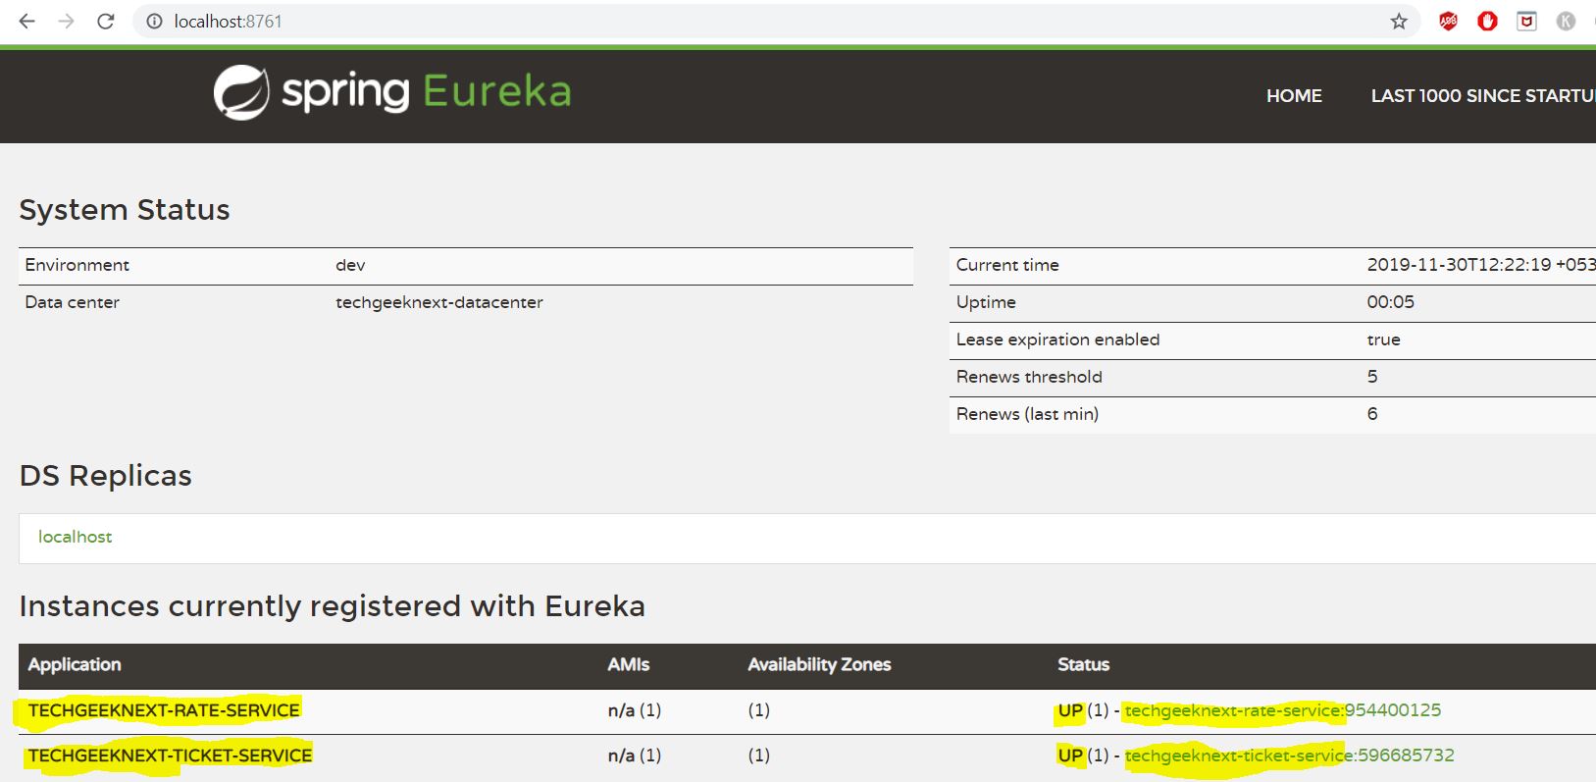Open techgeeknext-rate-service:954400125 instance link
1596x782 pixels.
(1282, 710)
